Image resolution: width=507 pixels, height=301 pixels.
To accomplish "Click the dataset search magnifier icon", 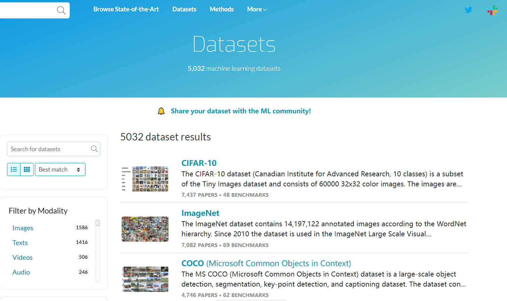I will [94, 149].
